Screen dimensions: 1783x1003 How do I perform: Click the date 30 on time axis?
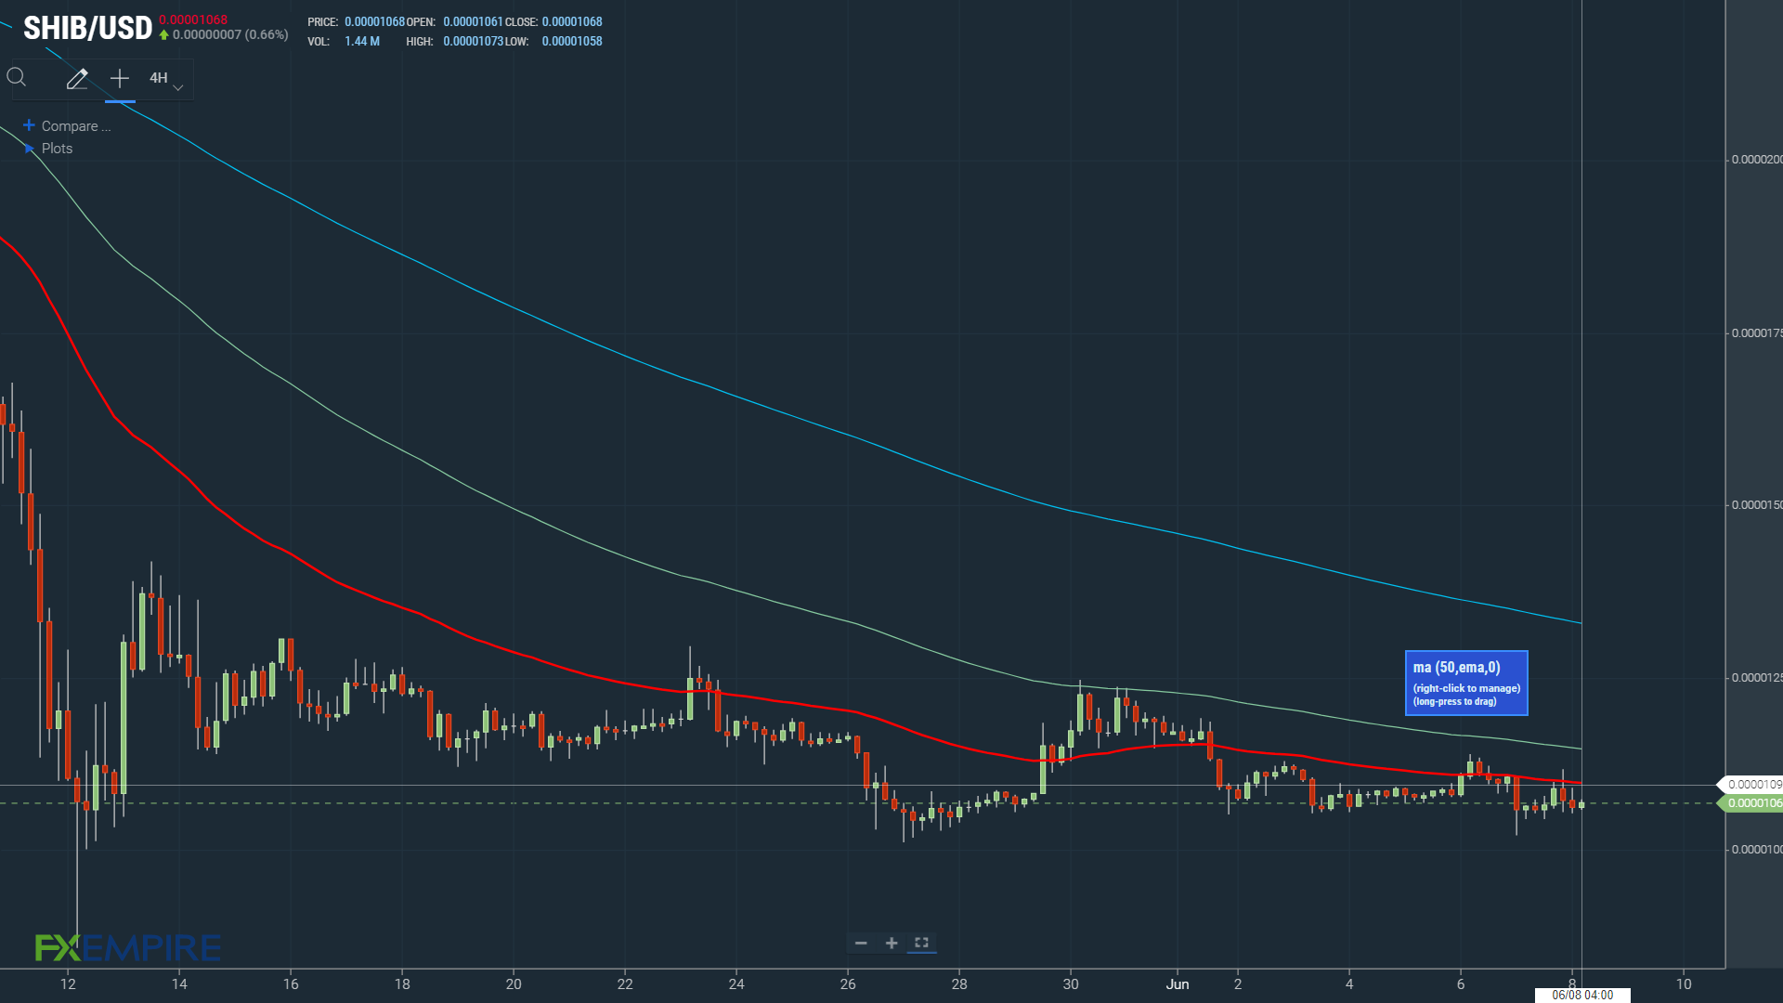pyautogui.click(x=1071, y=984)
